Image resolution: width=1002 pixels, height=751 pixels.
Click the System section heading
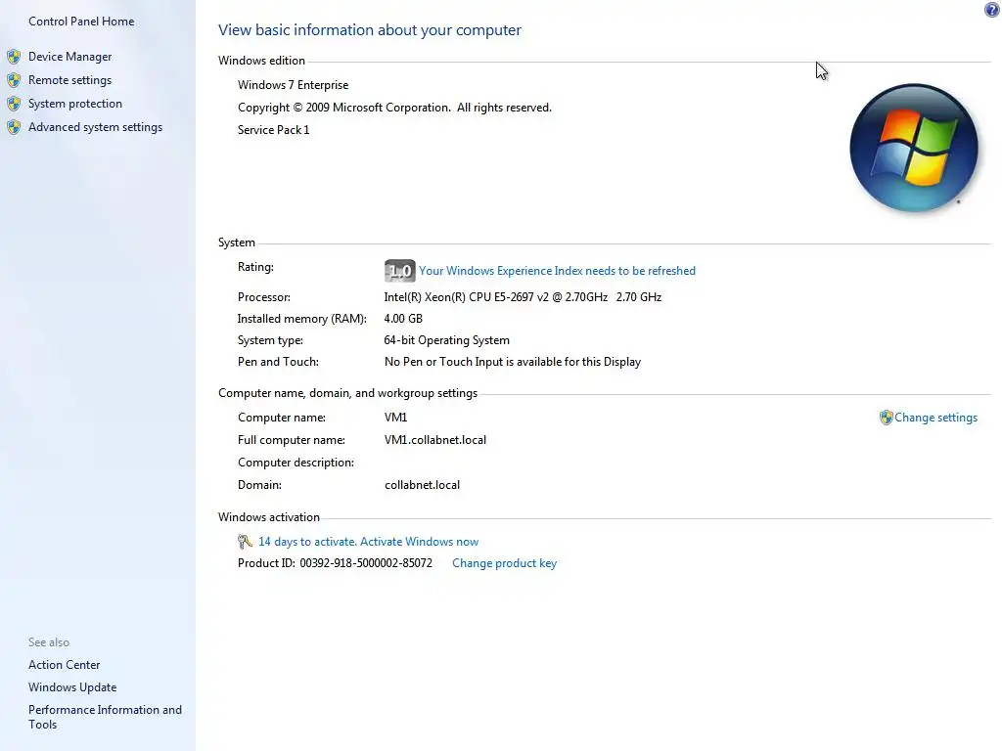pyautogui.click(x=237, y=243)
